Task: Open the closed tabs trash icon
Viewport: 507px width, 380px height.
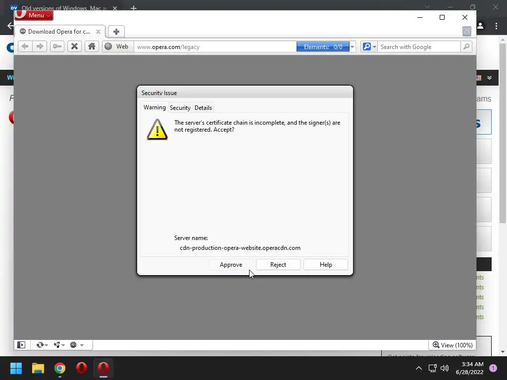Action: tap(466, 31)
